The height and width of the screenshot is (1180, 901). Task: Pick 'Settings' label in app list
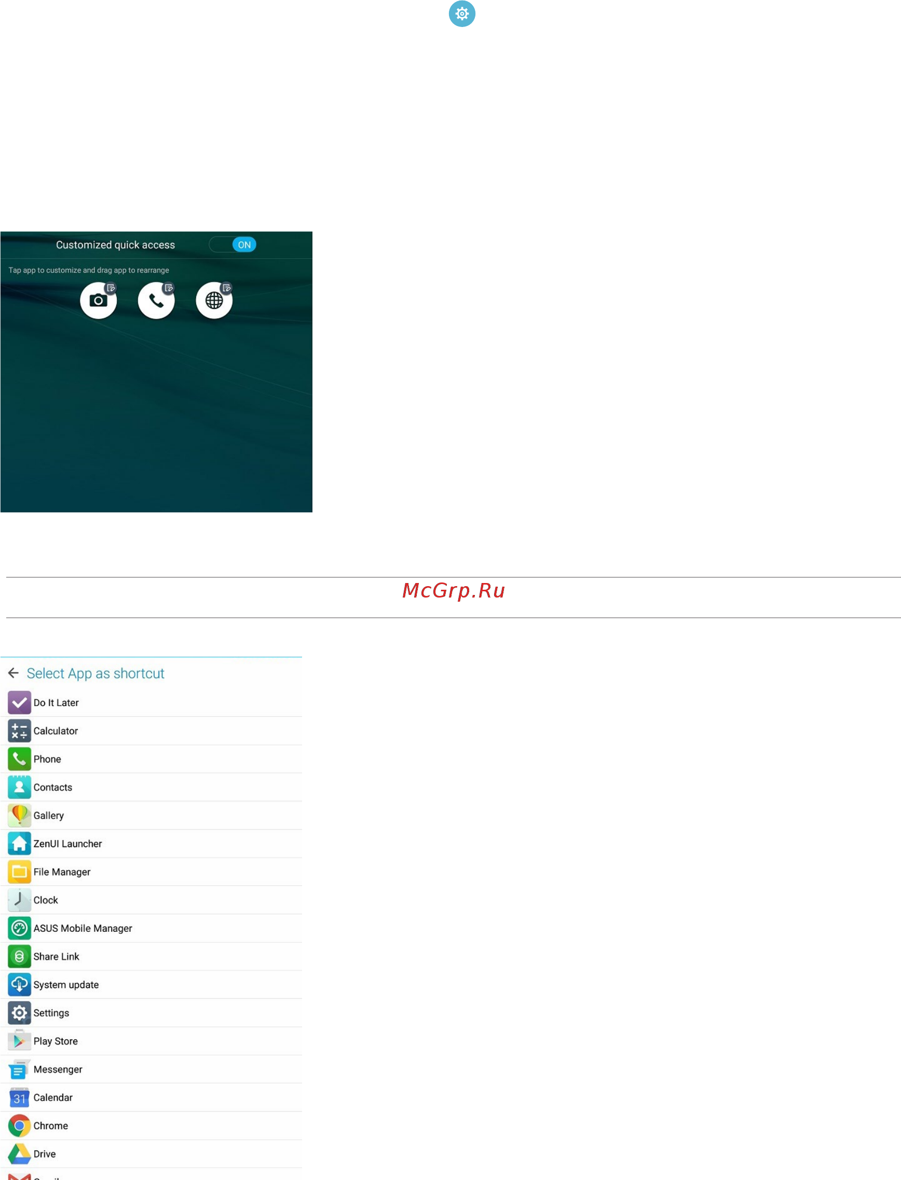click(x=51, y=1013)
